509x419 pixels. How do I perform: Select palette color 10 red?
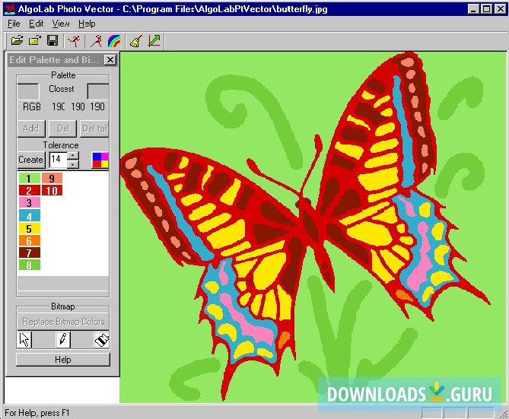click(x=52, y=191)
